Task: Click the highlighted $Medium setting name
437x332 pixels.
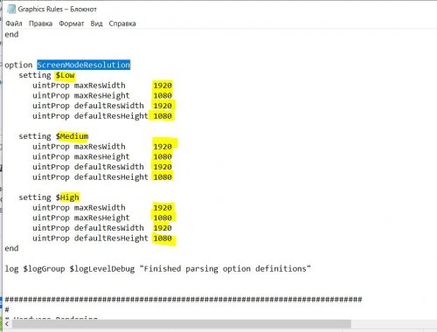Action: [x=72, y=136]
